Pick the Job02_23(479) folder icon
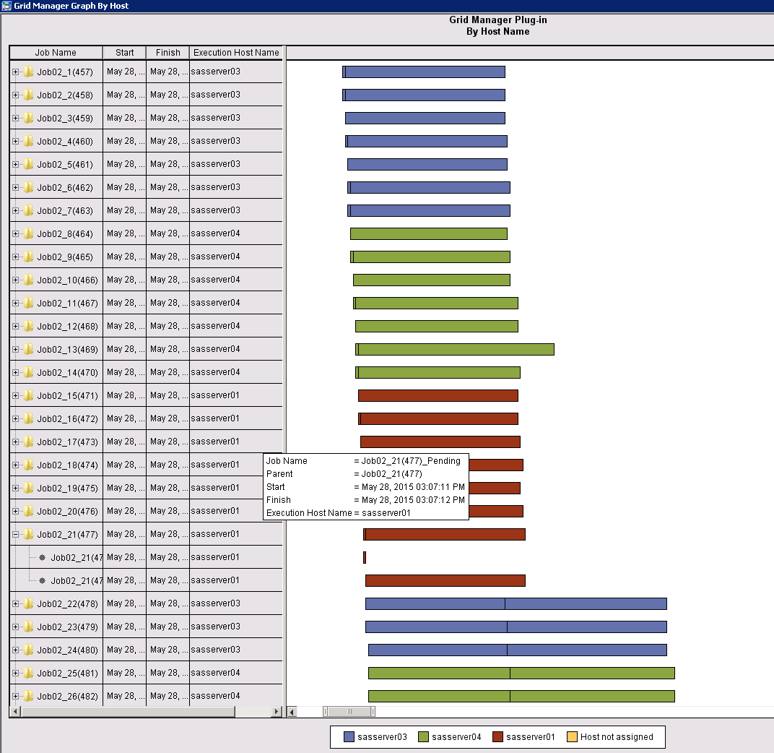774x753 pixels. click(29, 627)
